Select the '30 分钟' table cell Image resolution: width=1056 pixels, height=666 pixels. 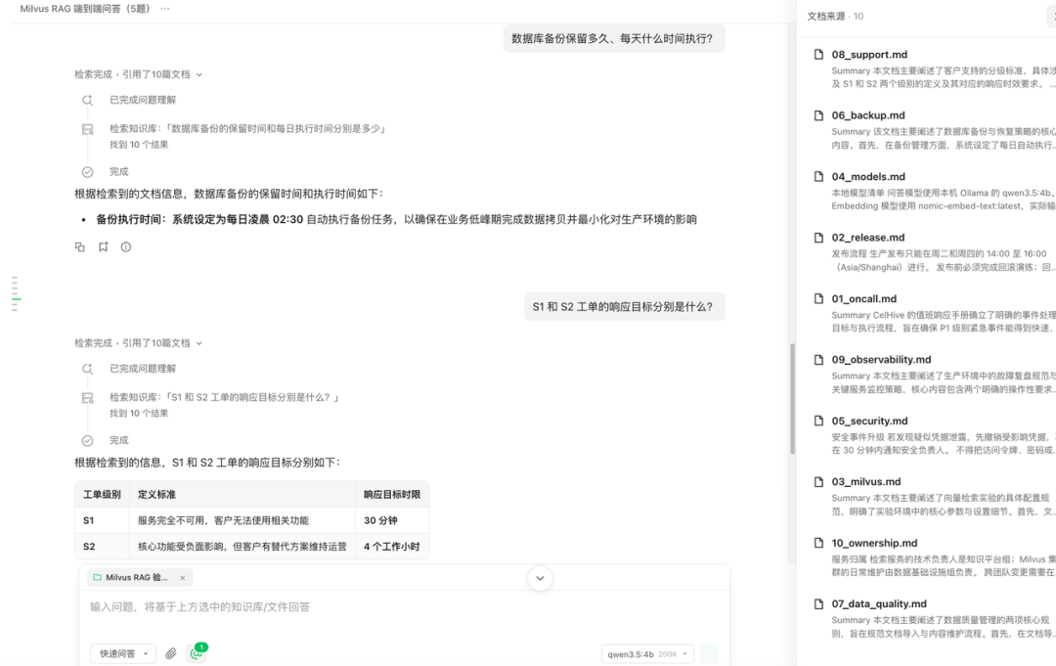point(392,520)
